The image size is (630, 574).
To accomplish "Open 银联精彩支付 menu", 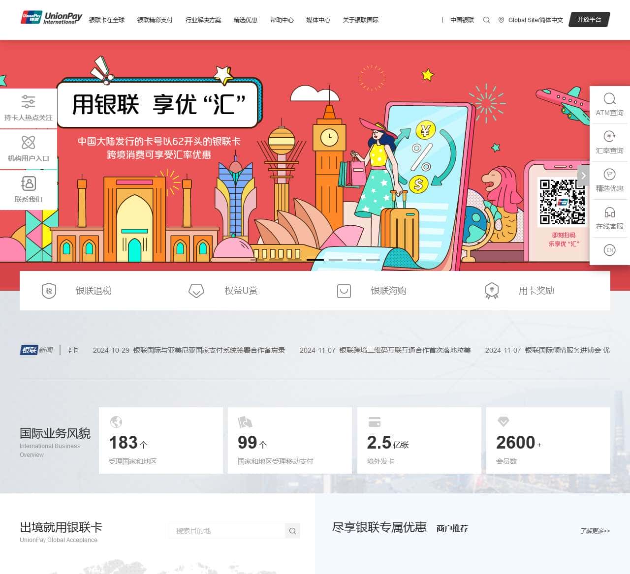I will (x=155, y=20).
